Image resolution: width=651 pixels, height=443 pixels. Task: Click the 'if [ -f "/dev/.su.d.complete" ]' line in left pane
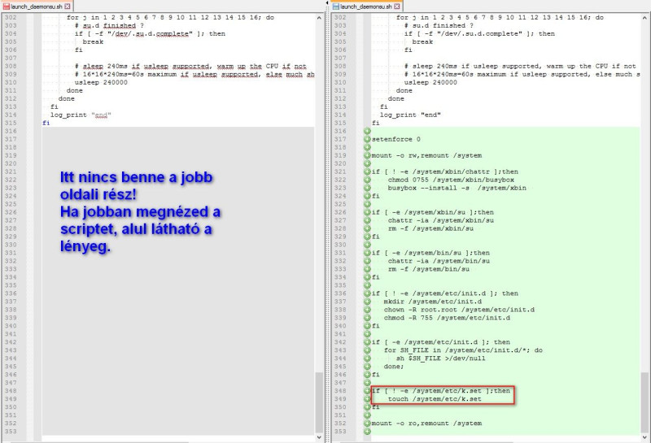(150, 33)
